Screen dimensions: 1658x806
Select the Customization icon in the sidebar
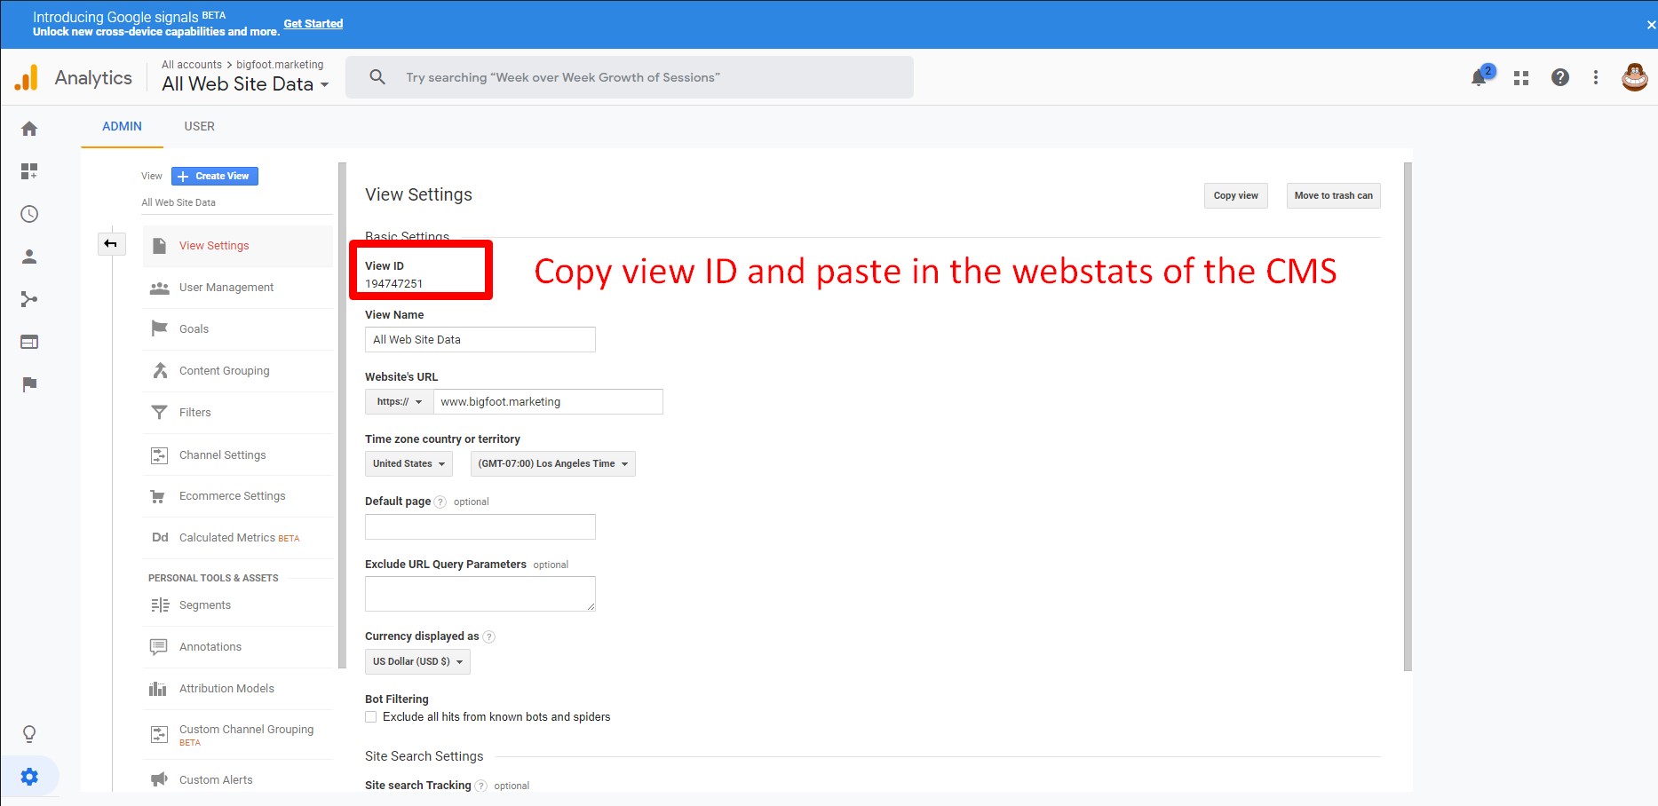click(29, 170)
